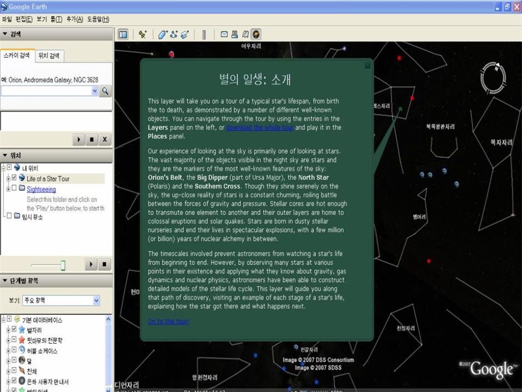Image resolution: width=522 pixels, height=392 pixels.
Task: Toggle the 내 위치 checkbox
Action: point(9,167)
